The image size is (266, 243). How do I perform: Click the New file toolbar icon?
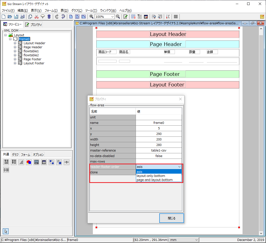coord(4,17)
